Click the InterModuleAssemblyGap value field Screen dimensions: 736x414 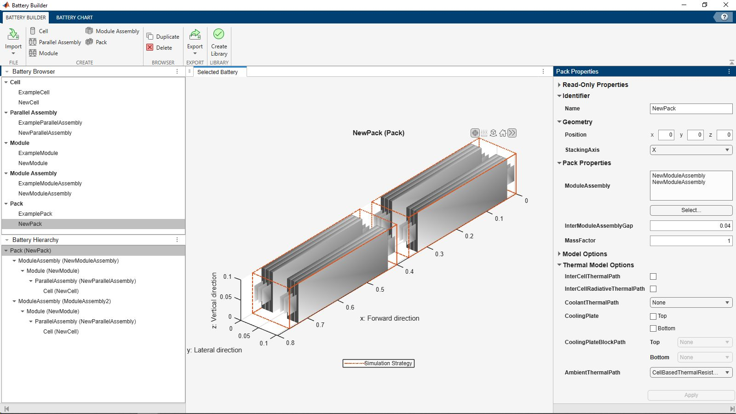691,226
